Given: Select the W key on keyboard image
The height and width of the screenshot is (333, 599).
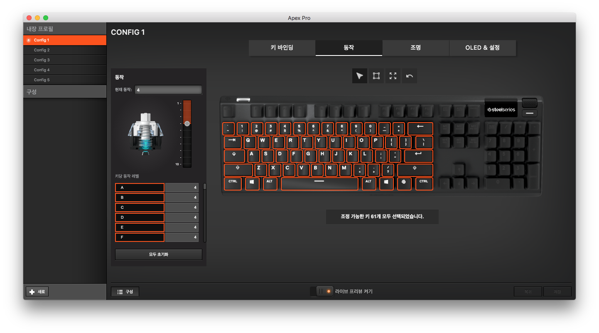Looking at the screenshot, I should click(x=264, y=142).
